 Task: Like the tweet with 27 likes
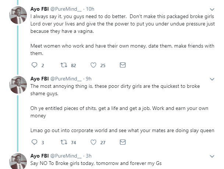(93, 142)
